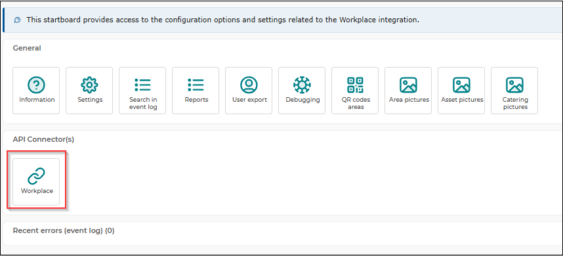Open the Information tile

point(36,91)
